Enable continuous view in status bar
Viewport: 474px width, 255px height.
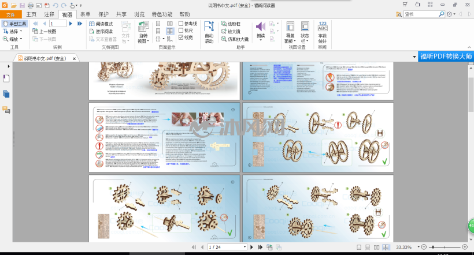coord(368,247)
